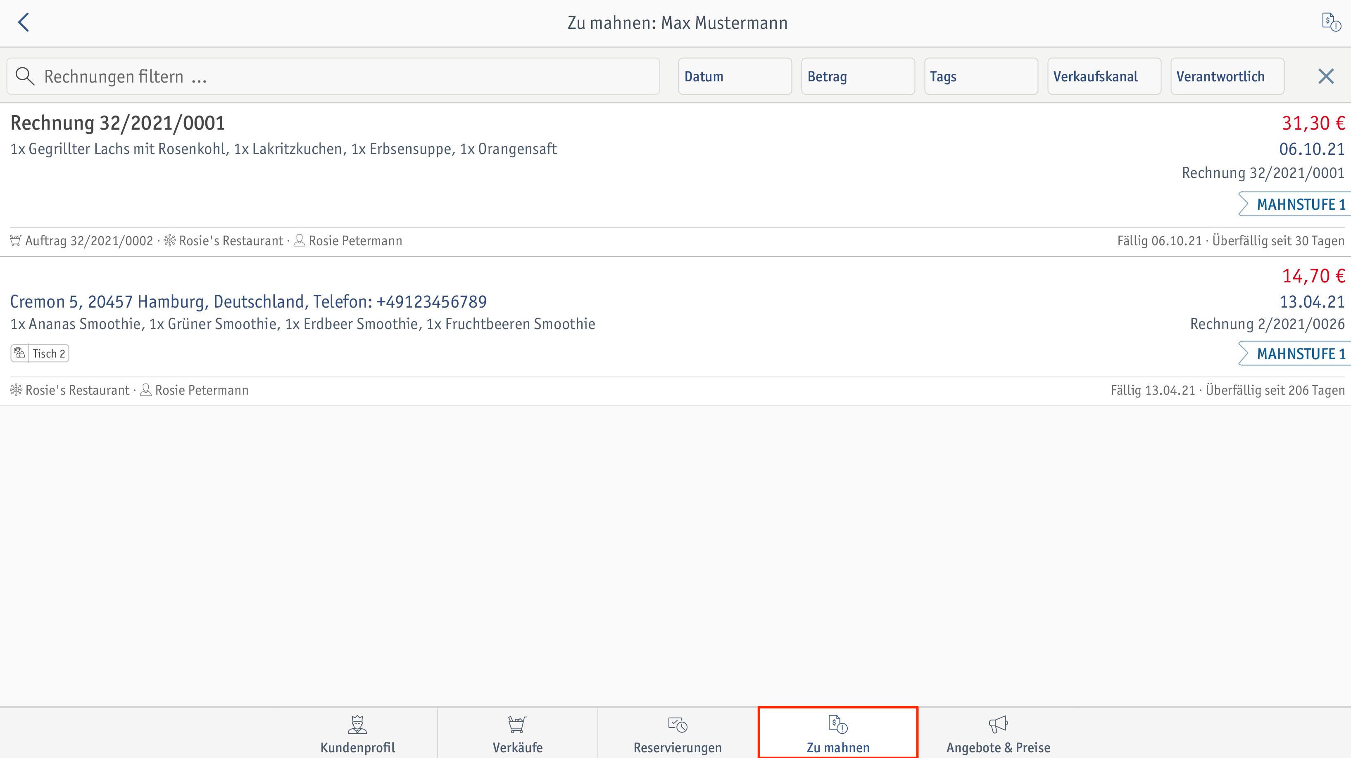Open the Tags filter
Screen dimensions: 1351x758
click(x=981, y=76)
